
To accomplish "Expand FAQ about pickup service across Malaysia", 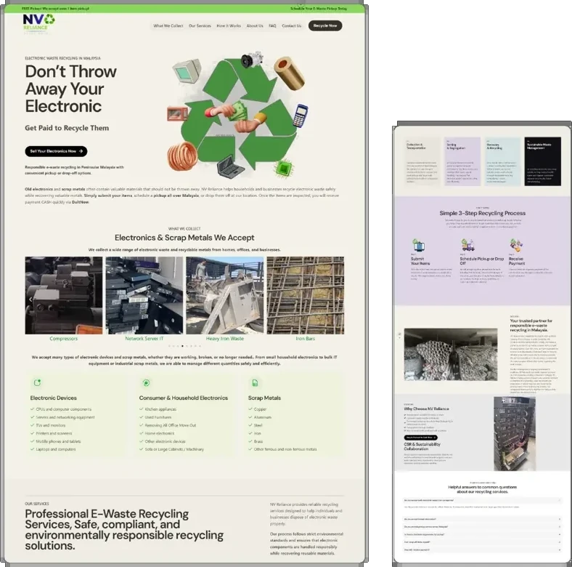I will (482, 527).
